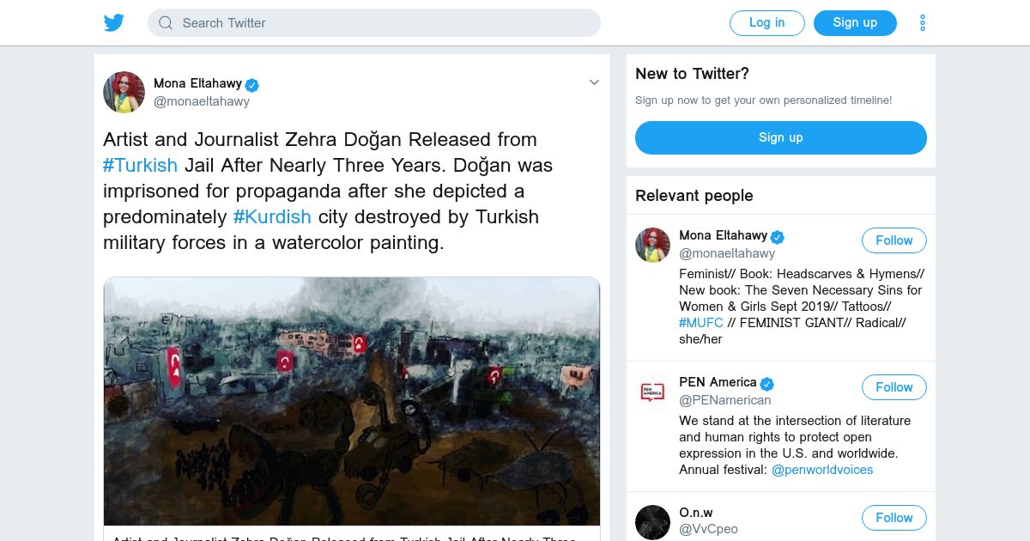Click the verified badge beside PEN America
This screenshot has width=1030, height=541.
pos(767,383)
